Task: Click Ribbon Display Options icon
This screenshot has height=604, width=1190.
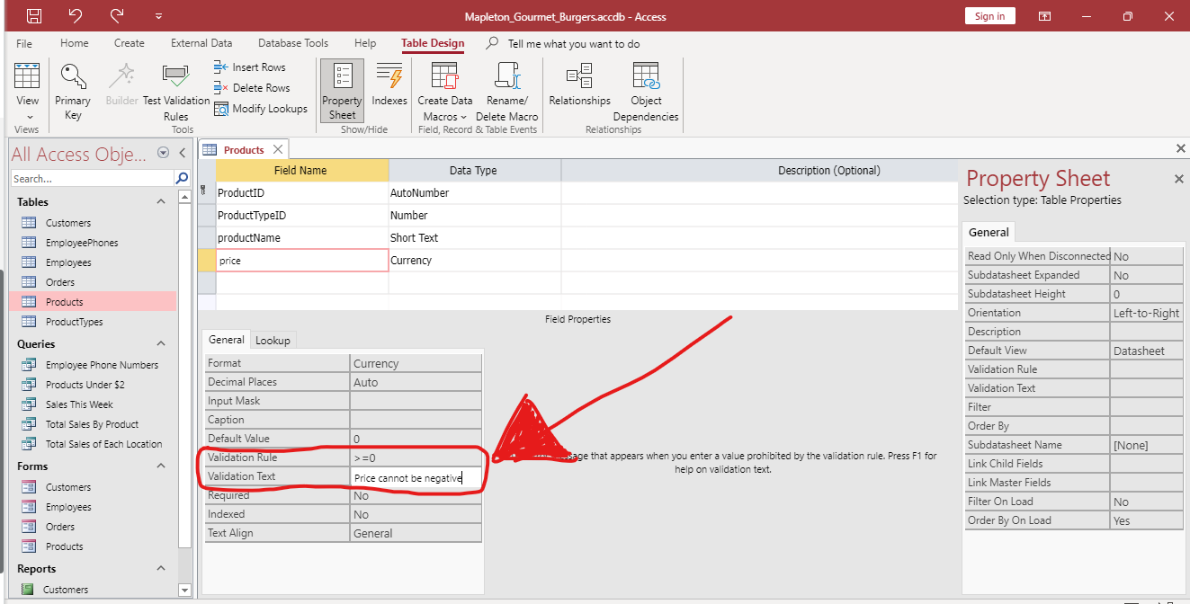Action: tap(1044, 16)
